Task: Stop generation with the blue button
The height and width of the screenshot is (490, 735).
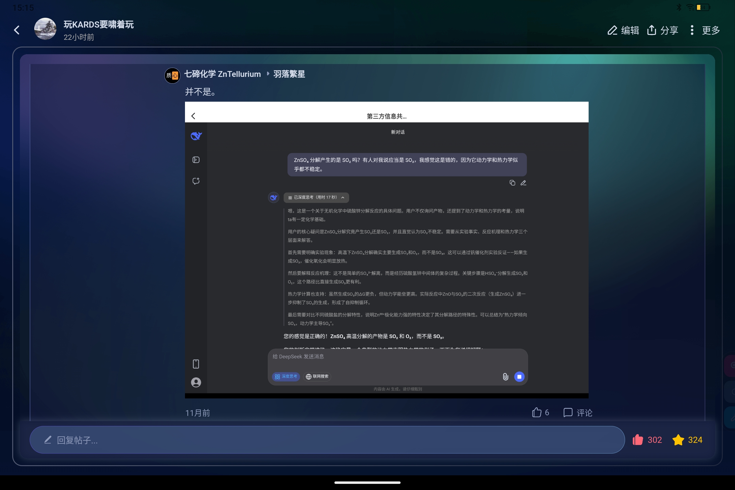Action: click(519, 377)
